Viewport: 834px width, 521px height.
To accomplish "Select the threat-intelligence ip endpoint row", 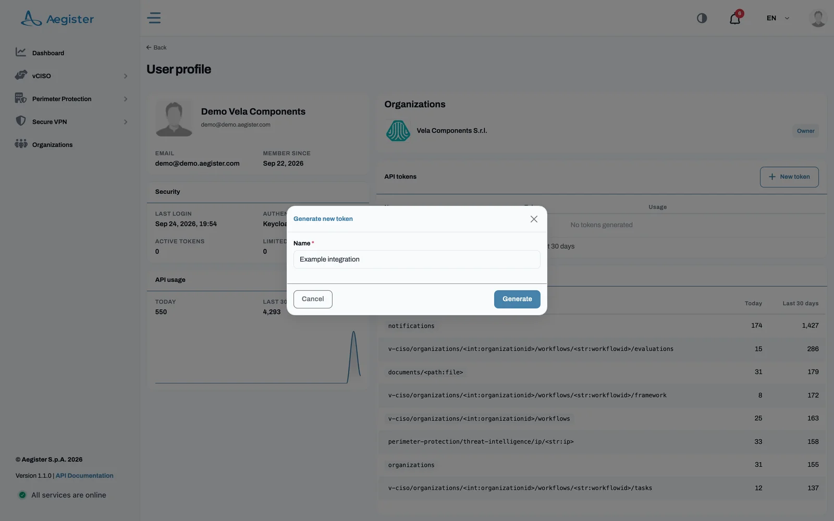I will pos(602,442).
